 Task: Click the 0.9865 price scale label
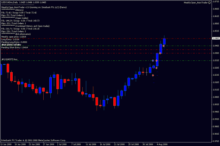click(216, 127)
